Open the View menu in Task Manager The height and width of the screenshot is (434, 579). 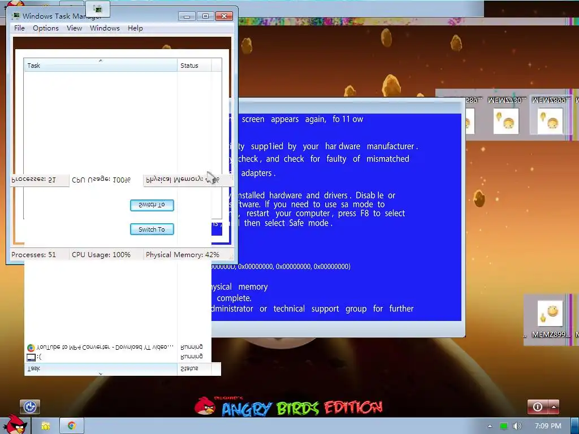pyautogui.click(x=74, y=28)
